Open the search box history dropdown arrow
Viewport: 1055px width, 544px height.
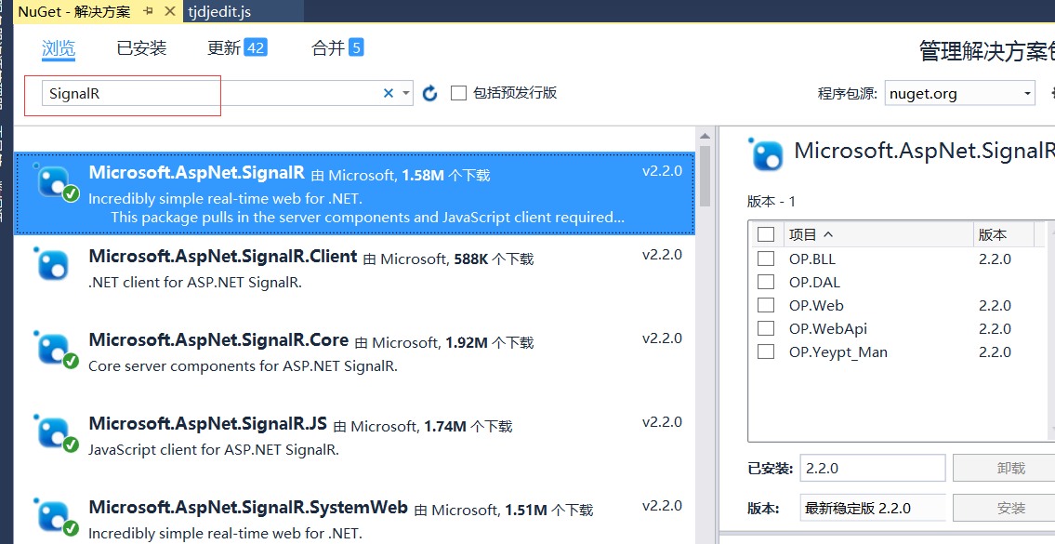tap(405, 94)
